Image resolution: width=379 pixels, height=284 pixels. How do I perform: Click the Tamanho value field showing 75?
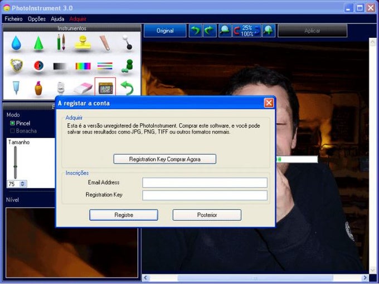tap(13, 184)
